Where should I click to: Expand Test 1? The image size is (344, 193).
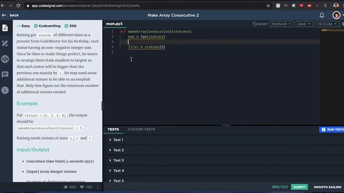tap(116, 139)
